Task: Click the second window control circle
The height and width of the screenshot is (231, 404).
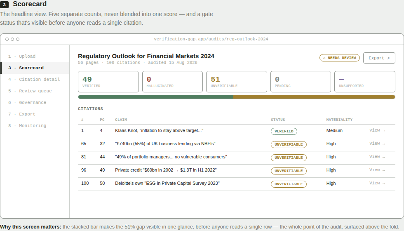Action: pyautogui.click(x=12, y=39)
